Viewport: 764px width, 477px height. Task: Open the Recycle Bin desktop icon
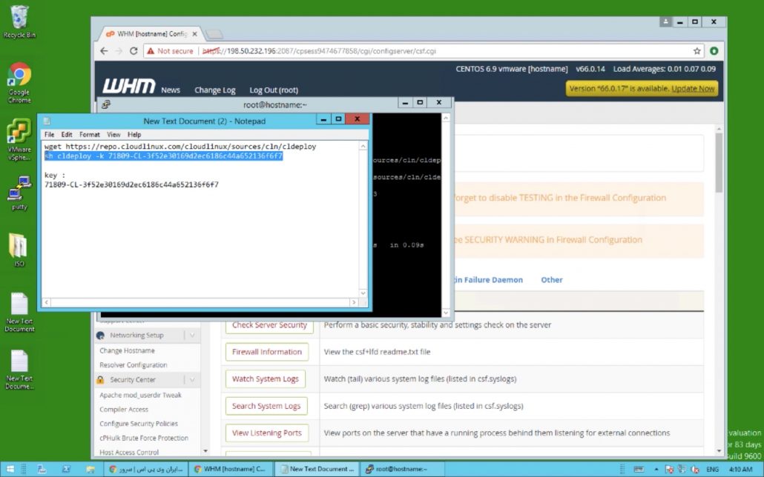[x=19, y=19]
